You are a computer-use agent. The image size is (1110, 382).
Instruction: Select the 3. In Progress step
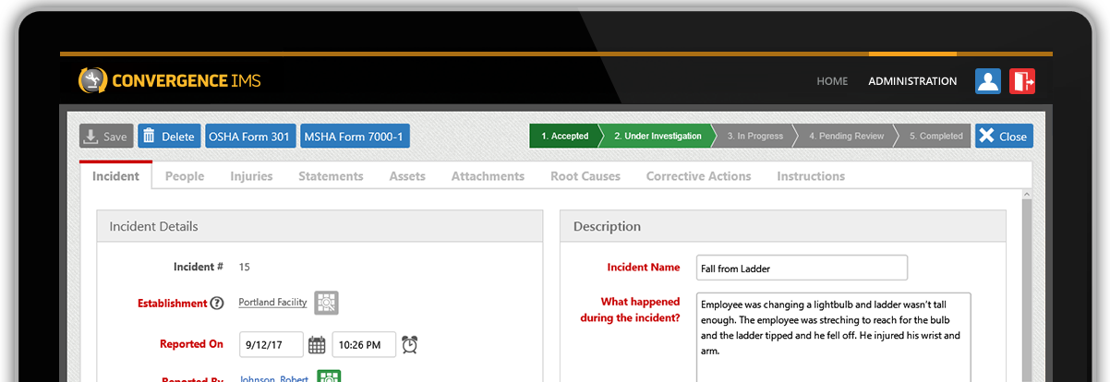point(754,136)
